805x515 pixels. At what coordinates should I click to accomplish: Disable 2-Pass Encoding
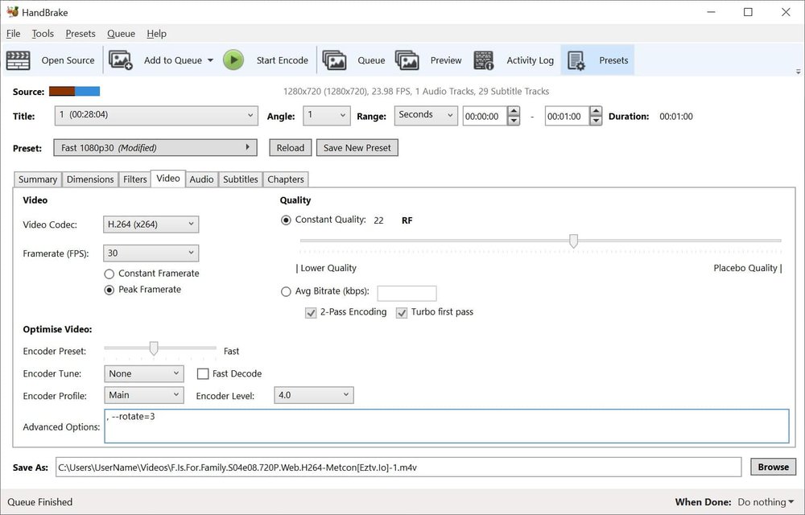point(311,312)
